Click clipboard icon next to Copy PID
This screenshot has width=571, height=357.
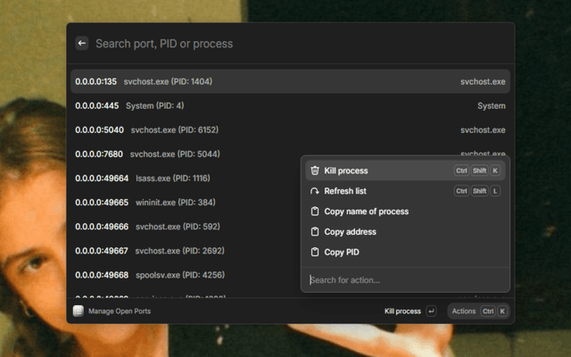click(x=314, y=253)
